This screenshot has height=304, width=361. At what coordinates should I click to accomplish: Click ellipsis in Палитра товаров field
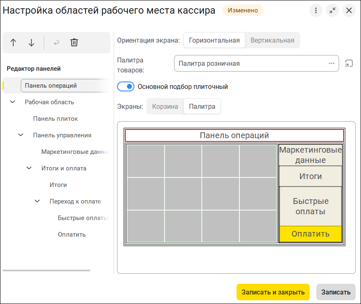click(x=332, y=63)
